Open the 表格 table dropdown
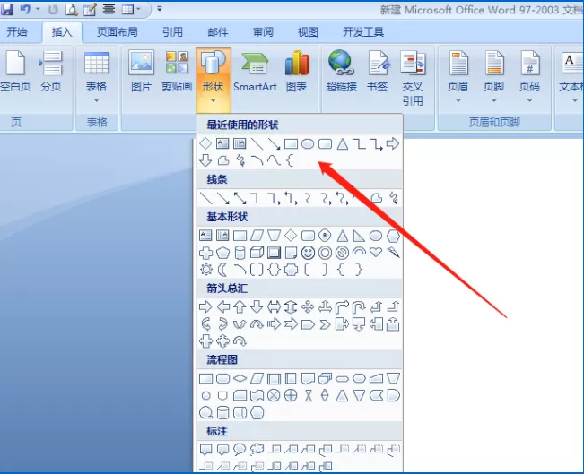 click(x=97, y=77)
